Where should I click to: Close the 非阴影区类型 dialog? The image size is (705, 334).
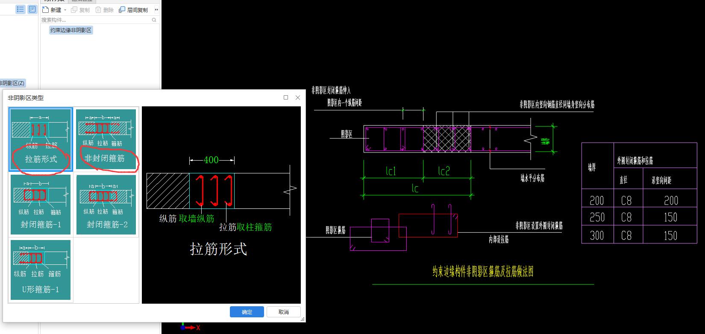298,97
